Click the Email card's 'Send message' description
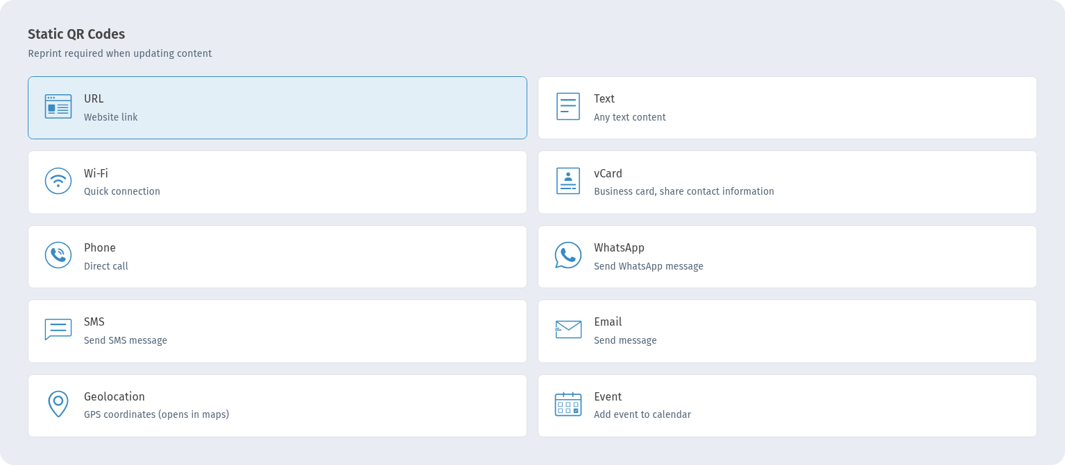Image resolution: width=1065 pixels, height=465 pixels. pos(625,340)
